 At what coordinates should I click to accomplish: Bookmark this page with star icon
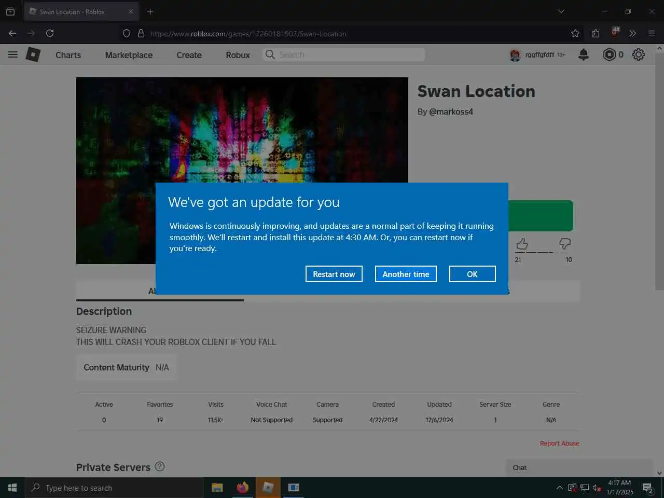click(x=575, y=33)
